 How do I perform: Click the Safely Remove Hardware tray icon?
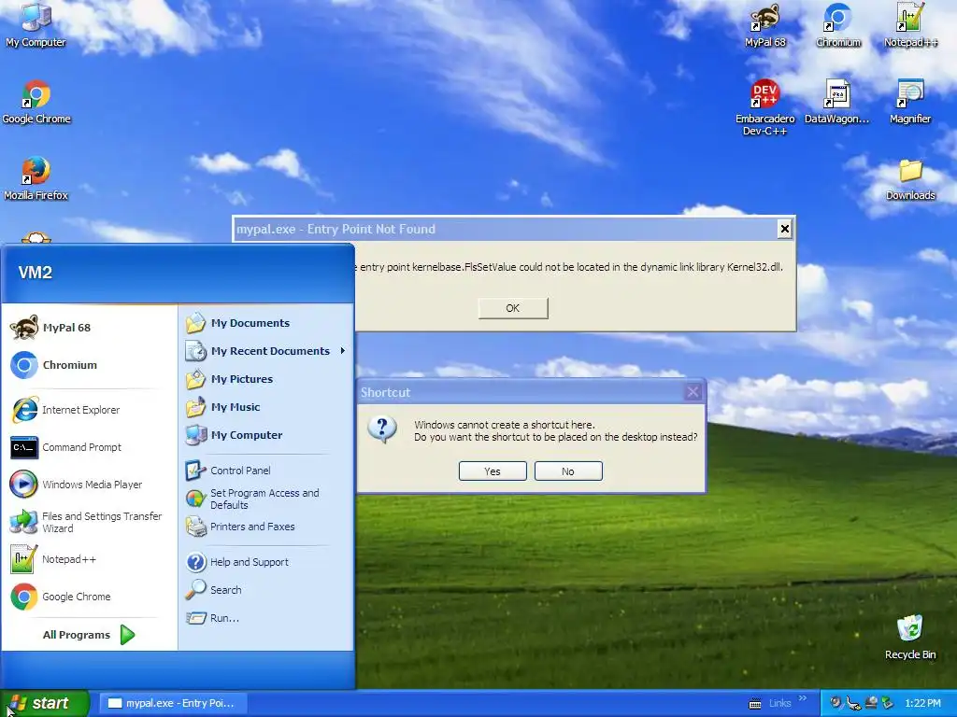[853, 704]
